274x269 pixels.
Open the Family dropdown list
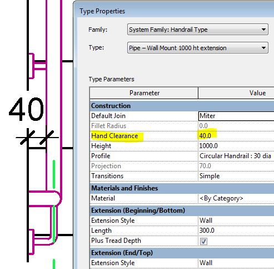(198, 30)
